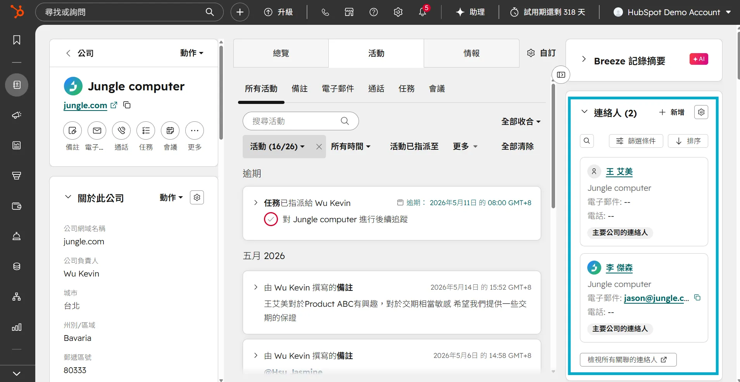The image size is (740, 382).
Task: Open the reporting bar chart sidebar icon
Action: click(17, 327)
